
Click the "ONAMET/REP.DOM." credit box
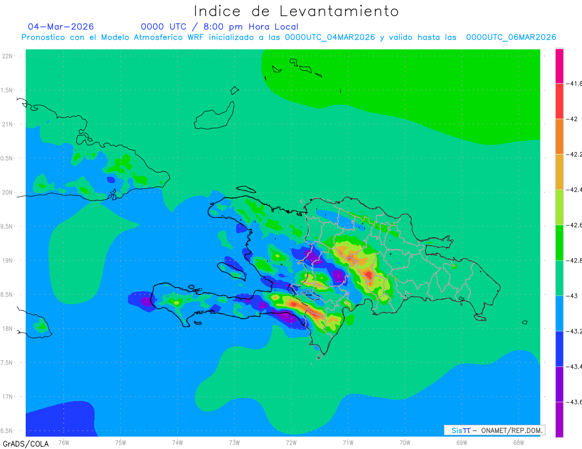[x=494, y=430]
